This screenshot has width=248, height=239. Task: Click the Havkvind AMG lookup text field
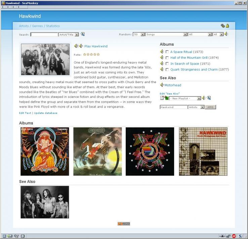tap(174, 107)
